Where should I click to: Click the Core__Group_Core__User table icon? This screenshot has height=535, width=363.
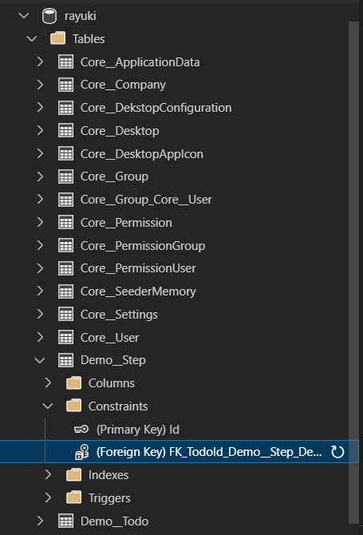coord(65,200)
